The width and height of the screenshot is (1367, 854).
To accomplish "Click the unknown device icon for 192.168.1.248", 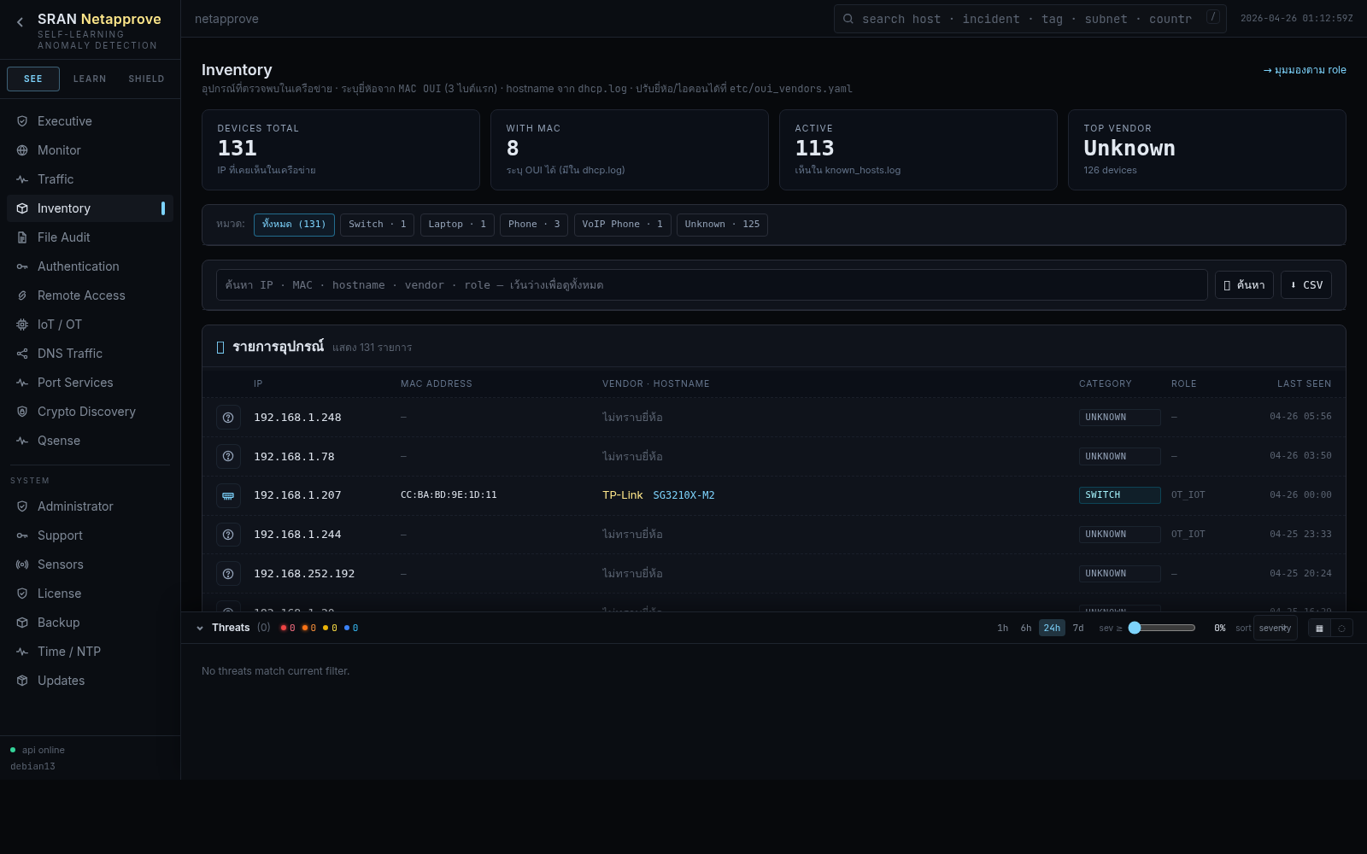I will click(x=228, y=418).
